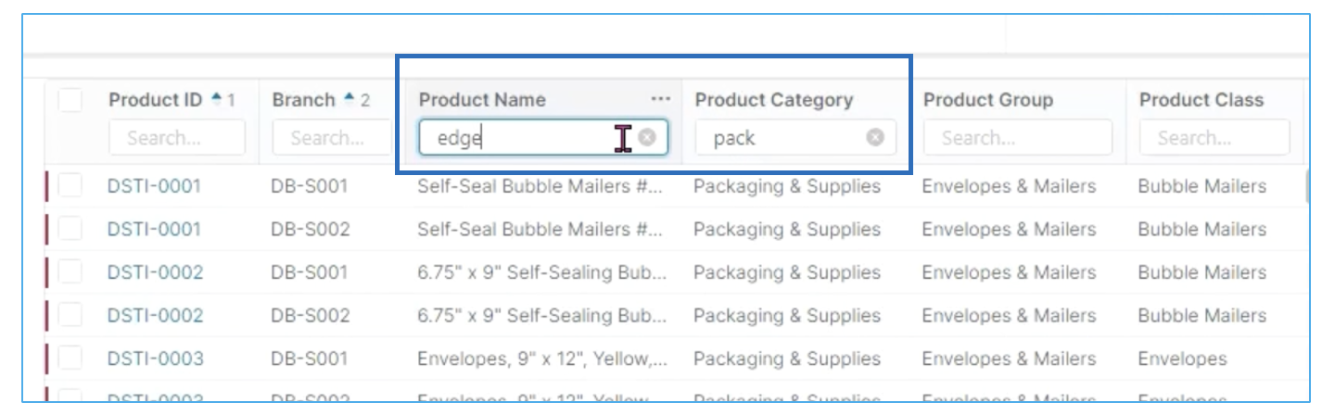Open the Product Name column options menu
This screenshot has width=1335, height=415.
click(660, 99)
